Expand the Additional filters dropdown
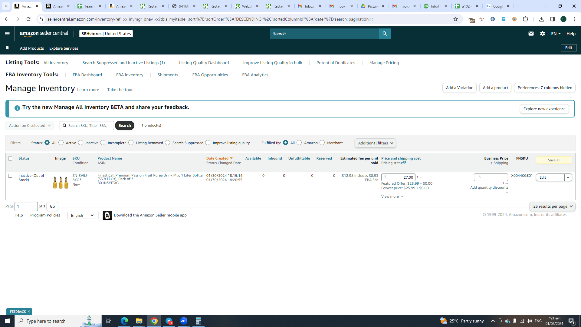The height and width of the screenshot is (327, 581). (x=375, y=143)
